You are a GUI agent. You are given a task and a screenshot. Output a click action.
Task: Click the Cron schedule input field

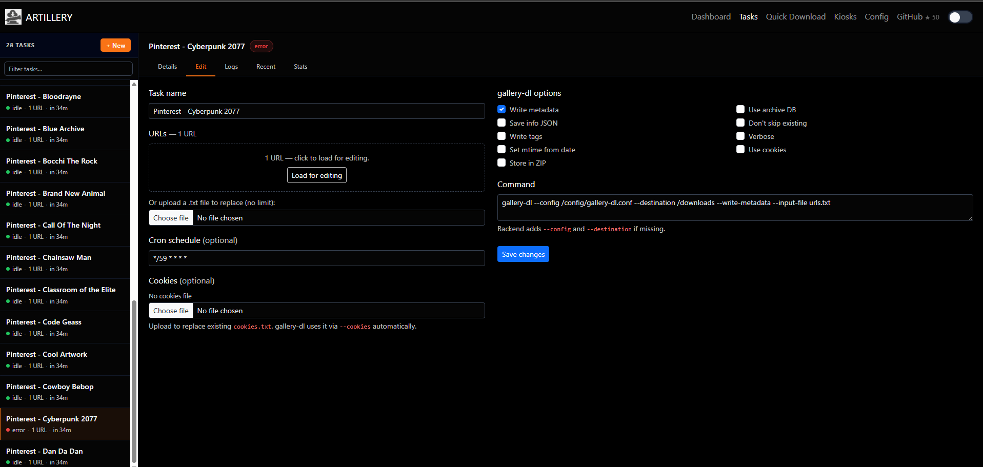[x=316, y=258]
